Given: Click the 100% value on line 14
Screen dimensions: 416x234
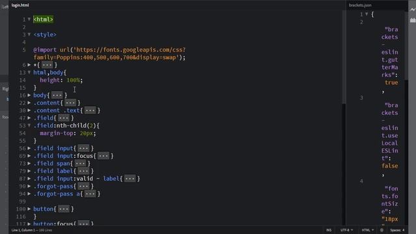Looking at the screenshot, I should tap(73, 80).
